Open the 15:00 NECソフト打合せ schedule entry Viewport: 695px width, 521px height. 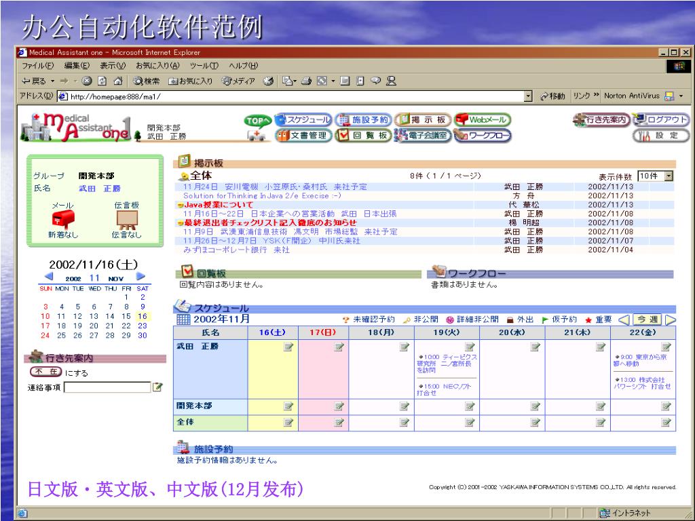pos(445,389)
